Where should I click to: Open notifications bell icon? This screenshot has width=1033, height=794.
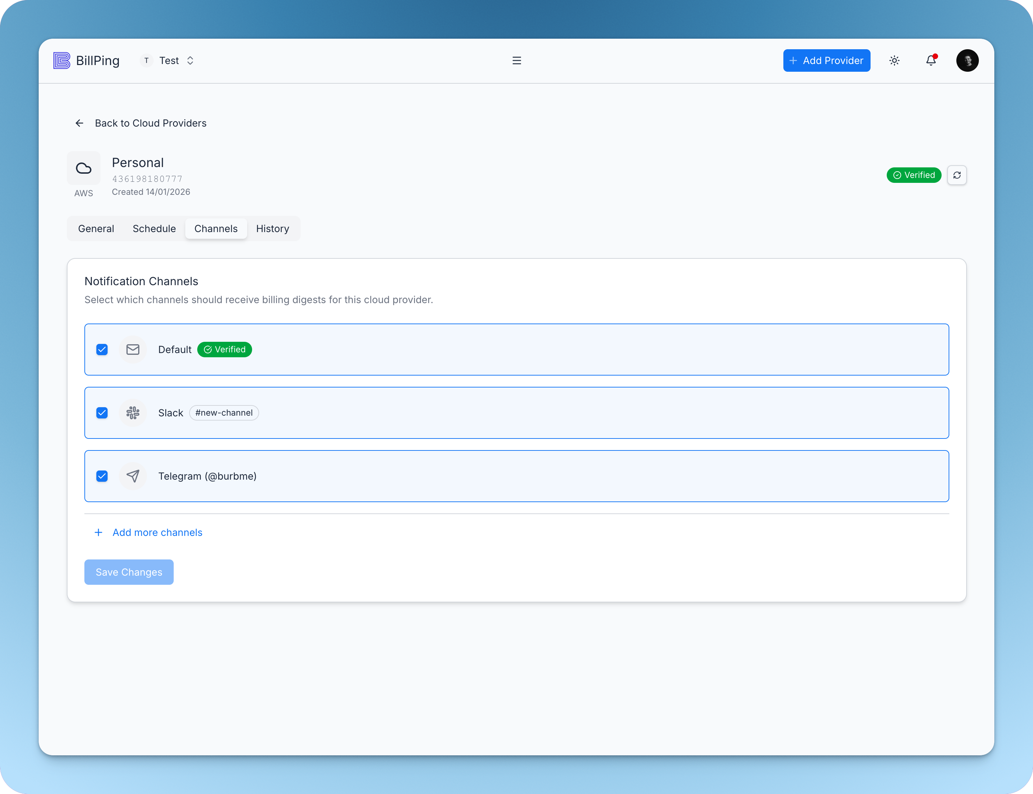[930, 60]
